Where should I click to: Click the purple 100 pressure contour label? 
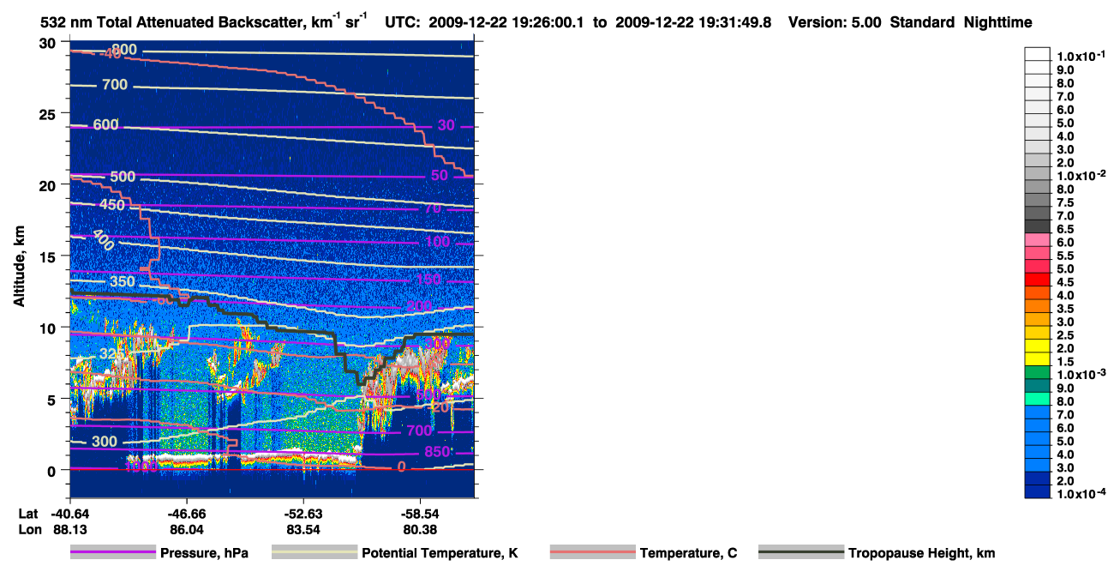(437, 242)
